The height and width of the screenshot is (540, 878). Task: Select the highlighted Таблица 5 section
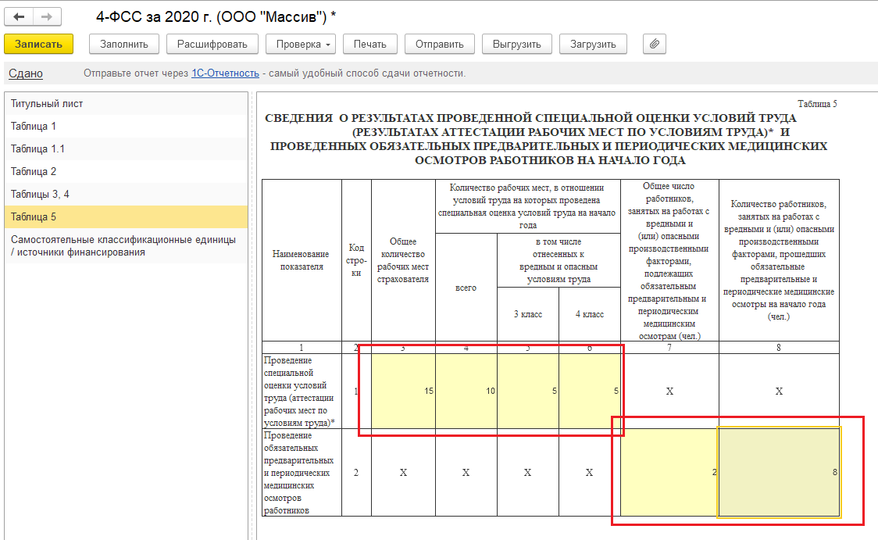click(x=126, y=216)
